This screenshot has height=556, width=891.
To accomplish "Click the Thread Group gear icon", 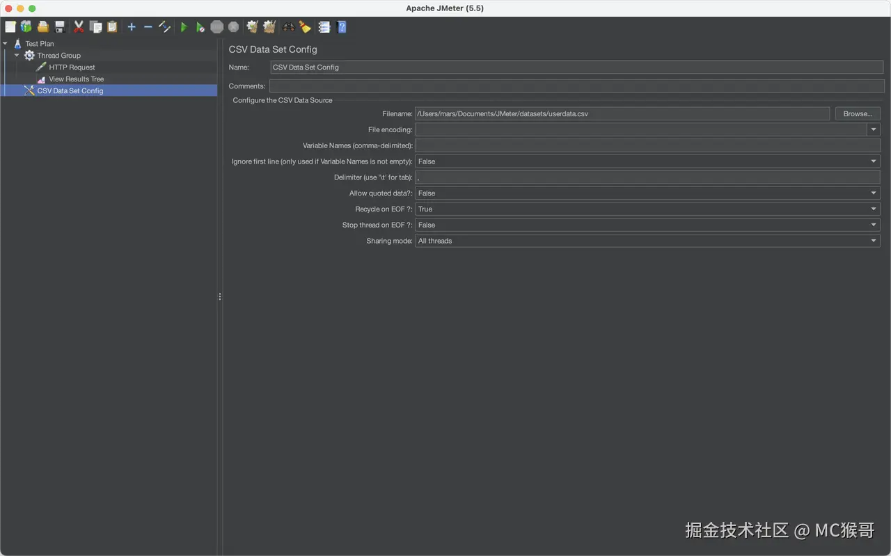I will (29, 55).
